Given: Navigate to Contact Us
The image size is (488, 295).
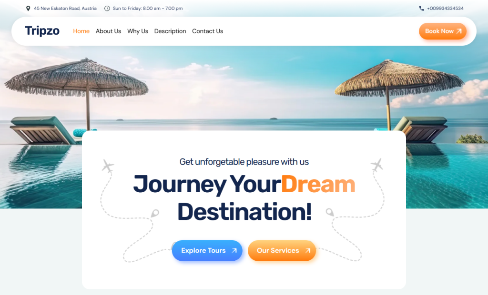Looking at the screenshot, I should (x=208, y=31).
